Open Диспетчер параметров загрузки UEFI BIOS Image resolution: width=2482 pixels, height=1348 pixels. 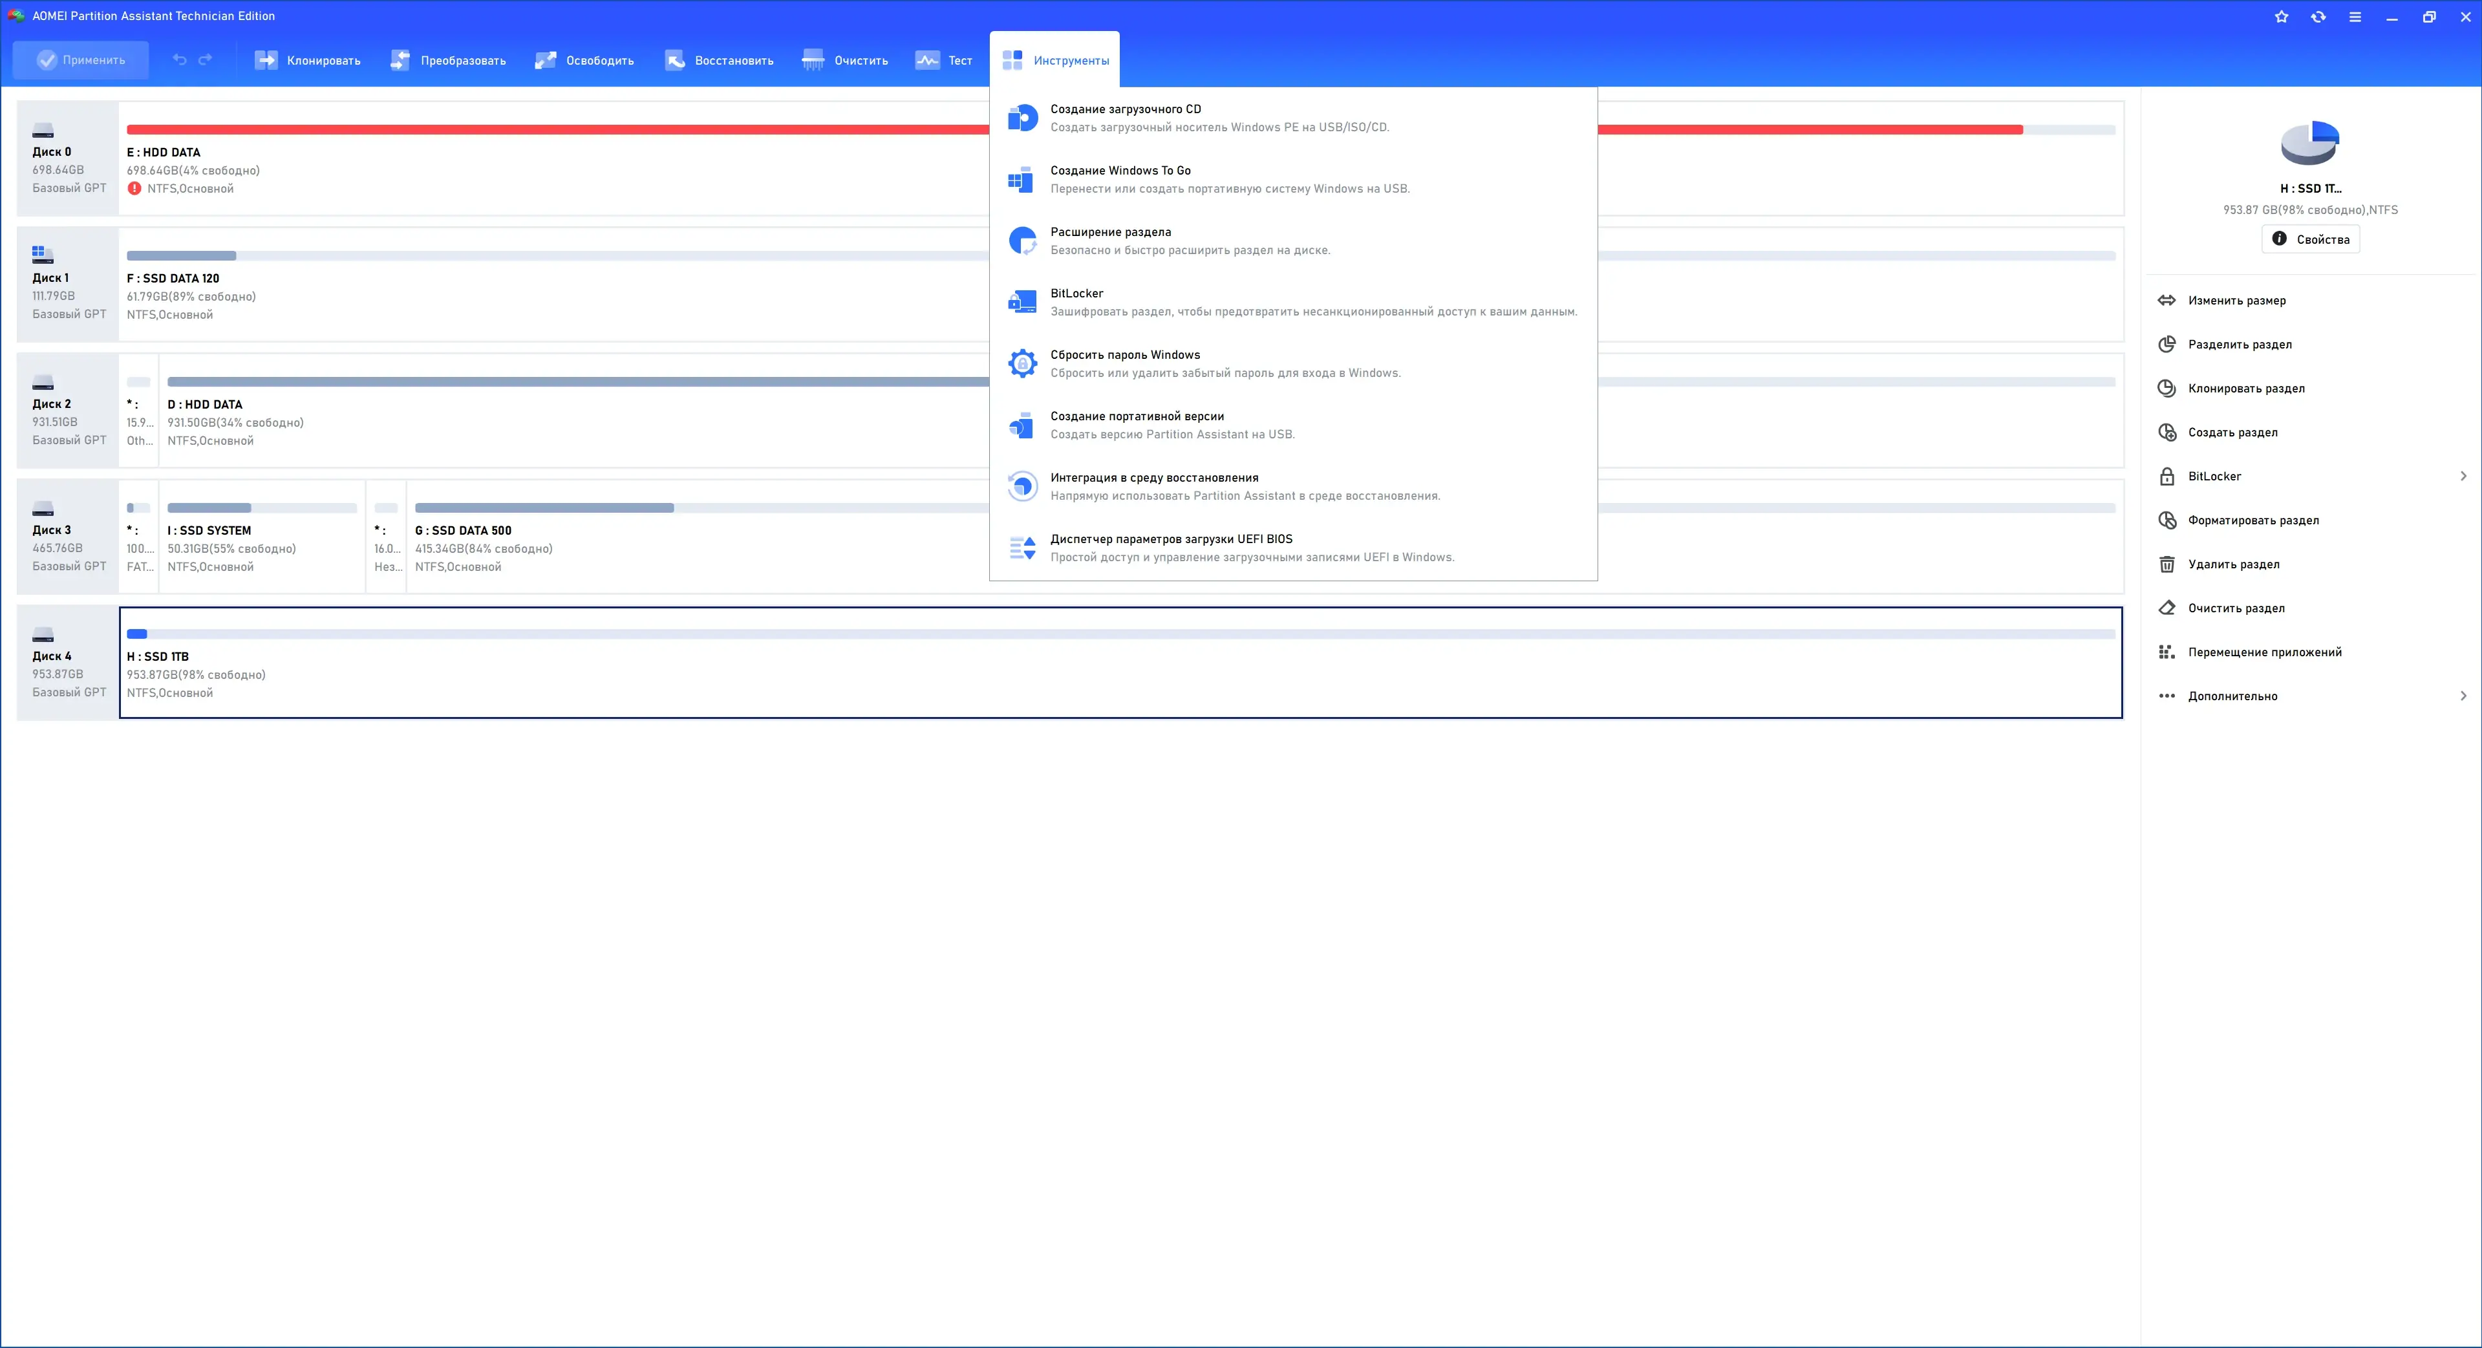[1171, 539]
